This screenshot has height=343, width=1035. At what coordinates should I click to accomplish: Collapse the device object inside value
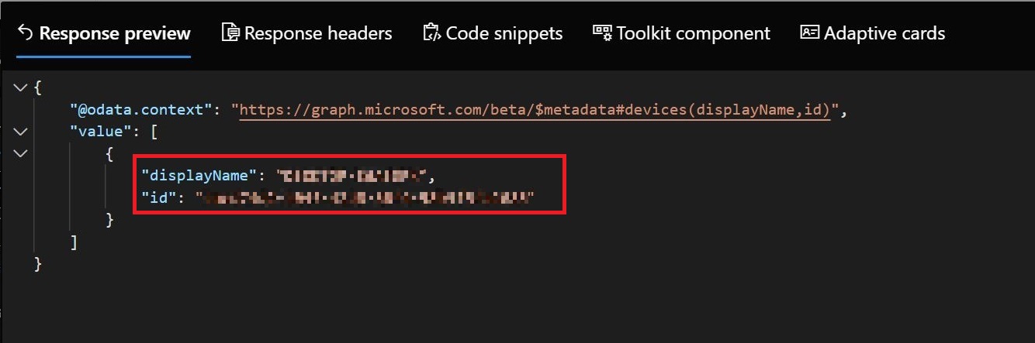20,154
